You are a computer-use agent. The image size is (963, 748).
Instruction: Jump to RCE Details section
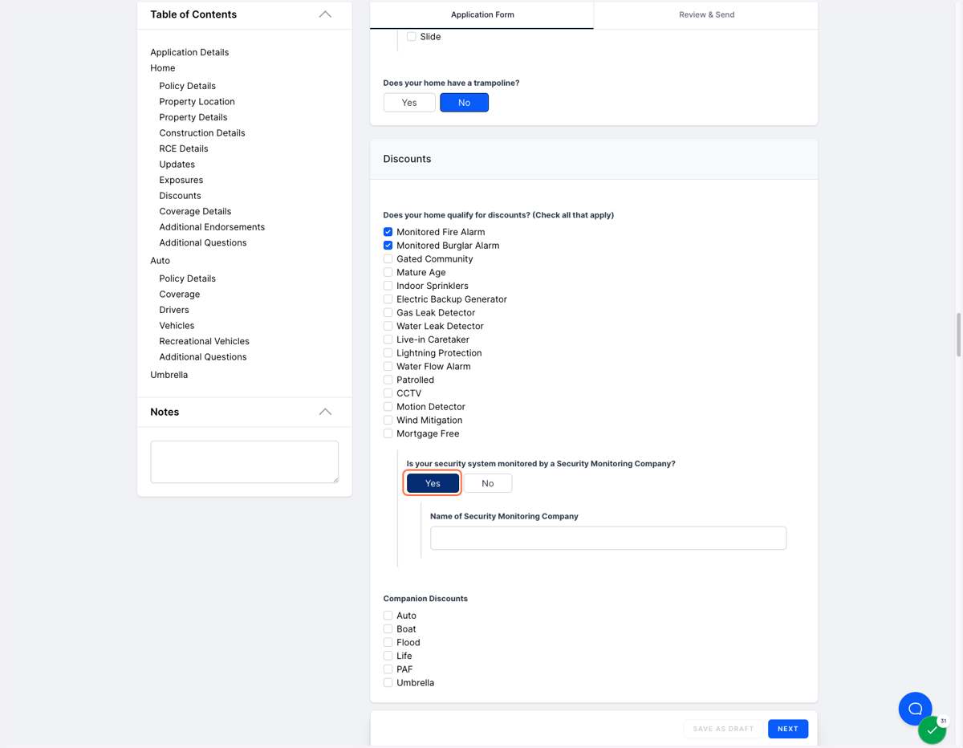point(183,148)
